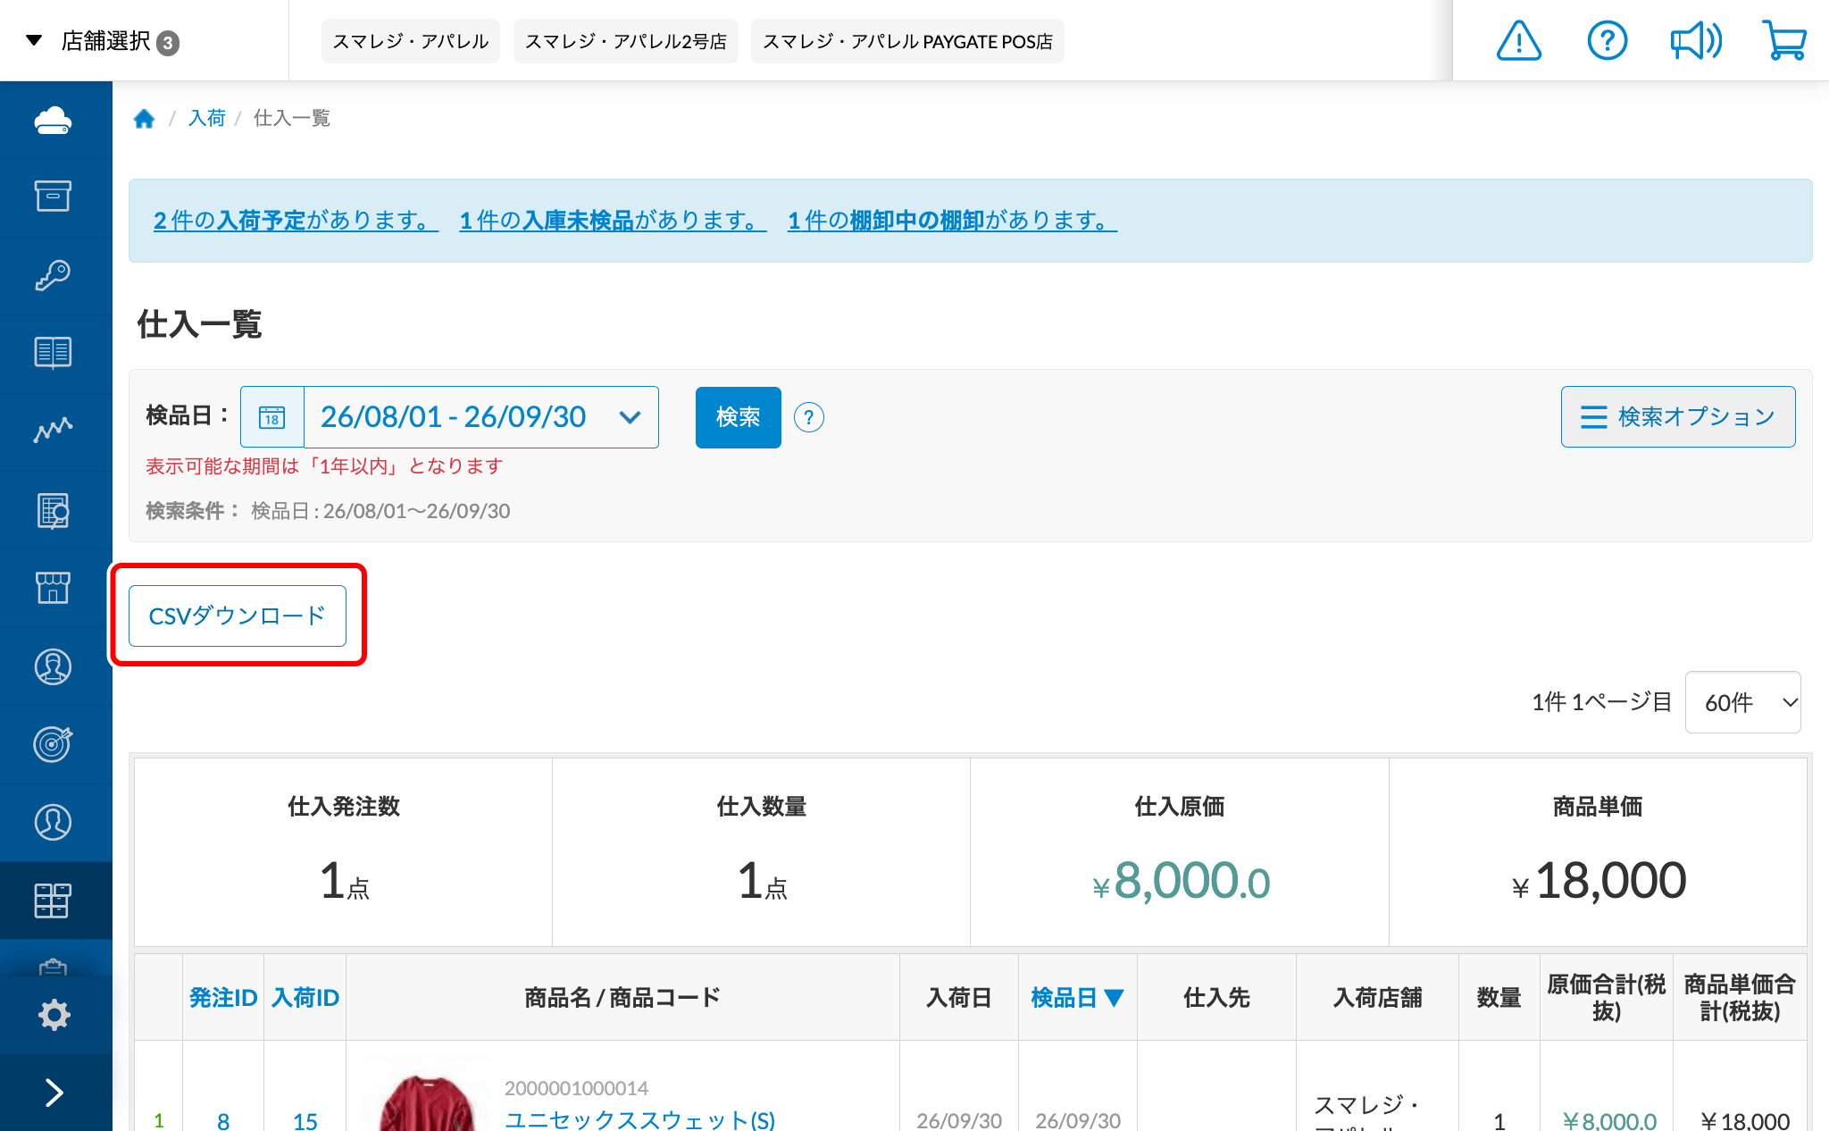Open the 2件の入荷予定 notice link
The image size is (1829, 1131).
point(296,220)
